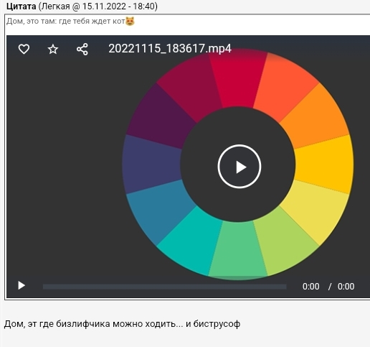Screen dimensions: 370x347
Task: Click the heart like icon on video
Action: pyautogui.click(x=24, y=50)
